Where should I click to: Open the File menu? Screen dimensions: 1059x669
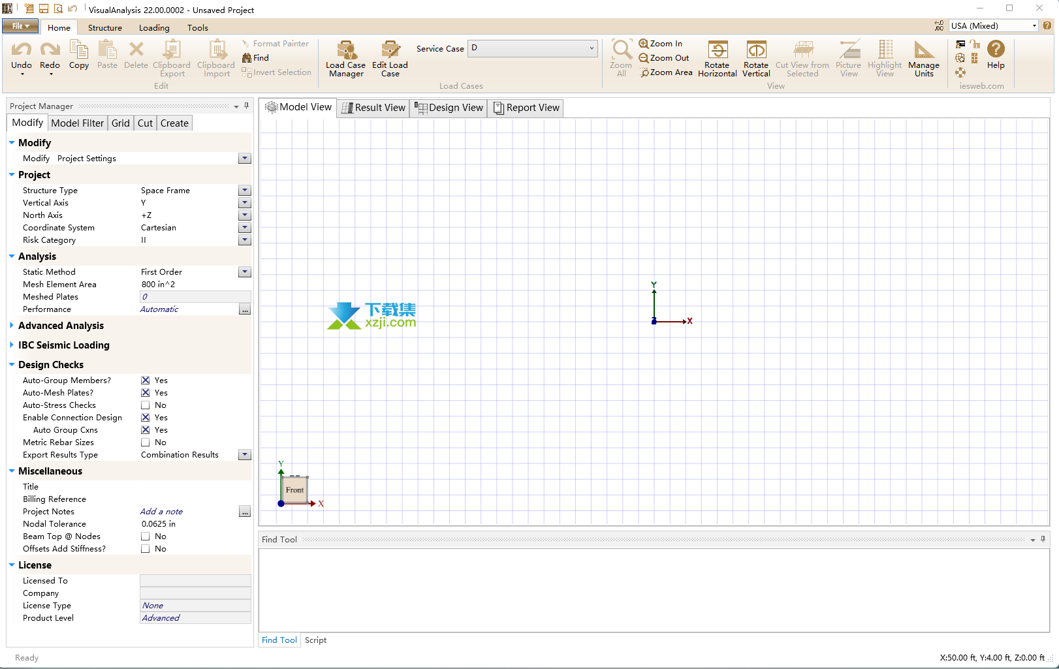click(x=20, y=26)
